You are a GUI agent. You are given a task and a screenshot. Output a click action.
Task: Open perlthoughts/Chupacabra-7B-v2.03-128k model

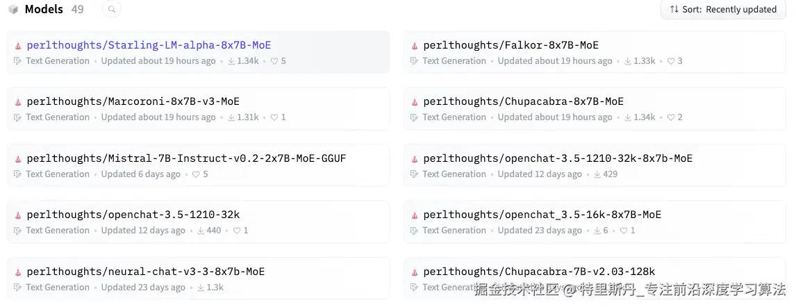tap(539, 272)
